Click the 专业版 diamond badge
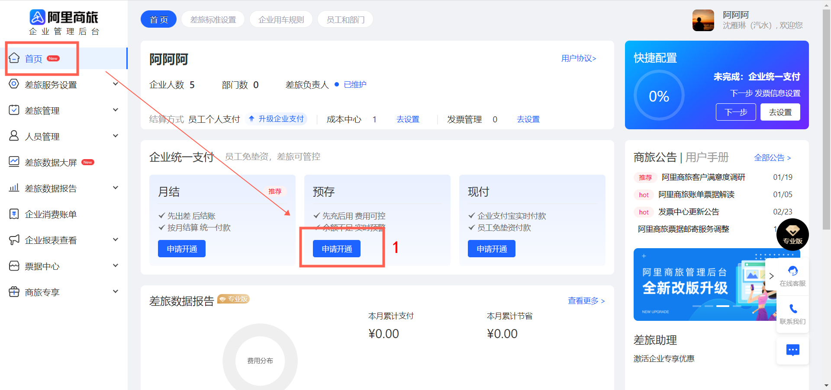 click(x=792, y=234)
